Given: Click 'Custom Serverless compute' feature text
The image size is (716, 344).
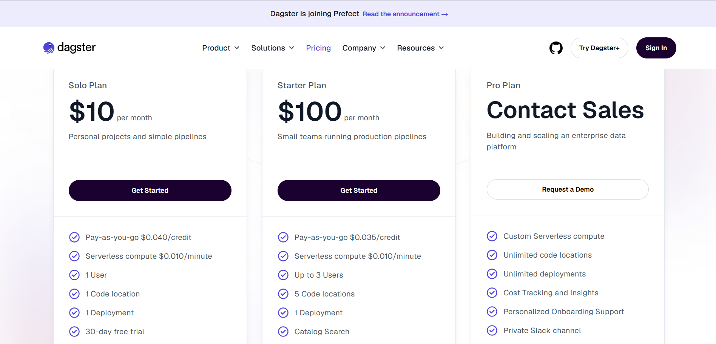Looking at the screenshot, I should point(554,236).
